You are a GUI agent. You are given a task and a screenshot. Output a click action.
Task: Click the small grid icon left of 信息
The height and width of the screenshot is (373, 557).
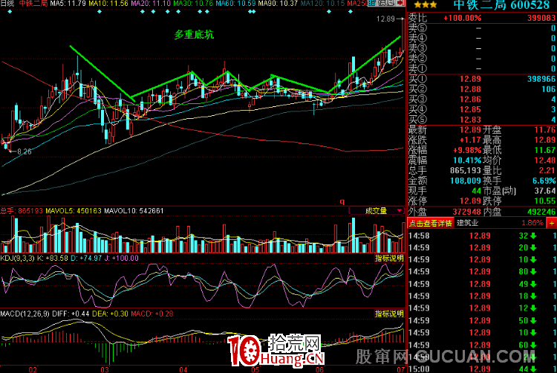pyautogui.click(x=371, y=3)
